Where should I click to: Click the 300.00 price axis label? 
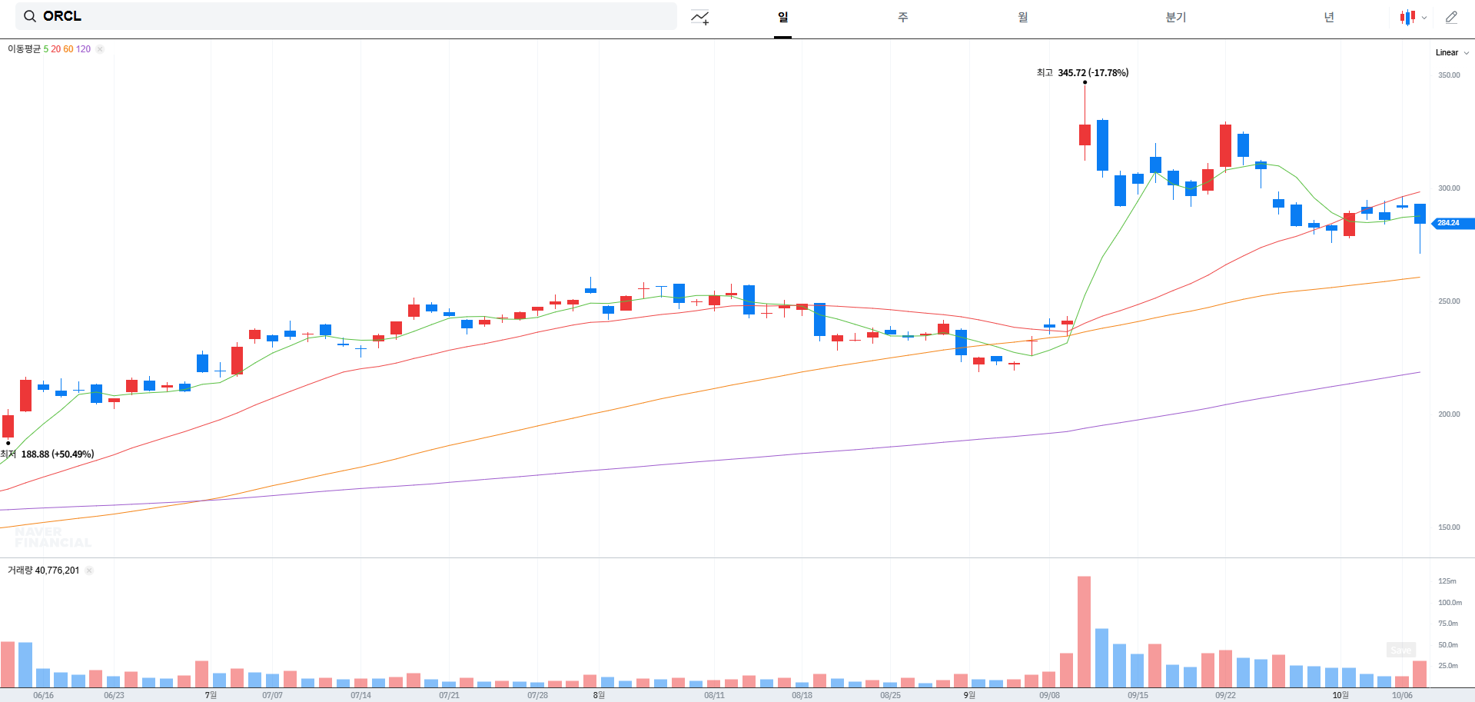click(x=1449, y=188)
